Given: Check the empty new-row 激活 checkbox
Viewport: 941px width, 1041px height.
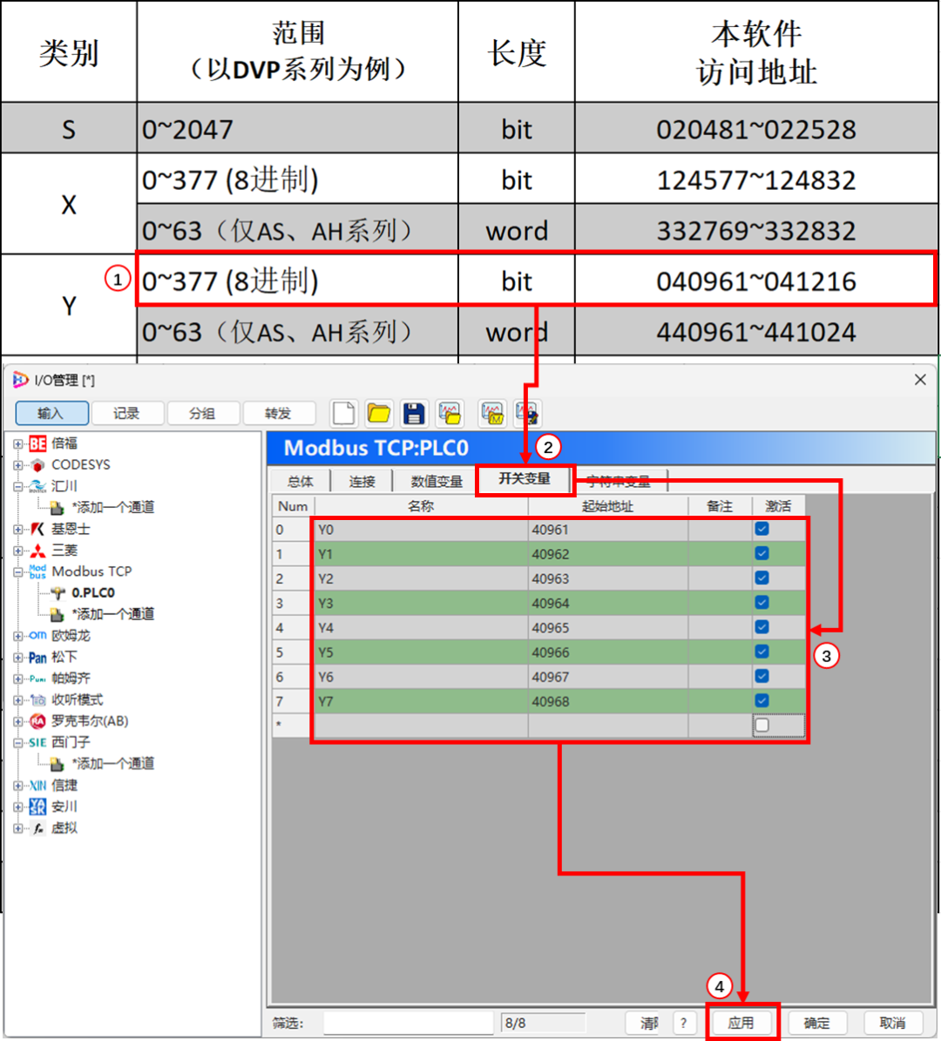Looking at the screenshot, I should [x=762, y=726].
